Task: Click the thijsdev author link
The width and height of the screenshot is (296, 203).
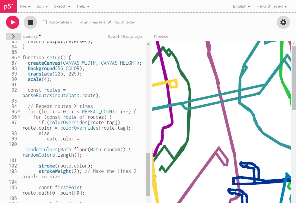Action: point(127,22)
